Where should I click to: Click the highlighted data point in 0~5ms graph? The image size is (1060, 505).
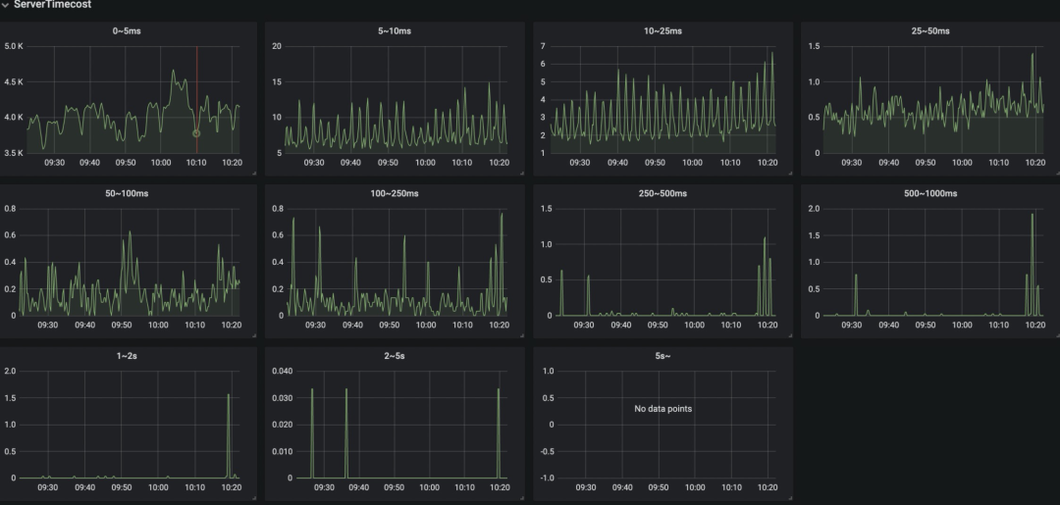pyautogui.click(x=196, y=133)
